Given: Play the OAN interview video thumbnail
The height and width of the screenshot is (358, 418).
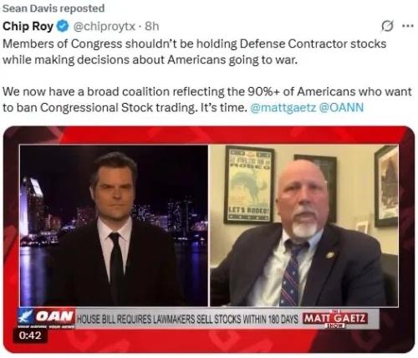Looking at the screenshot, I should [x=209, y=239].
